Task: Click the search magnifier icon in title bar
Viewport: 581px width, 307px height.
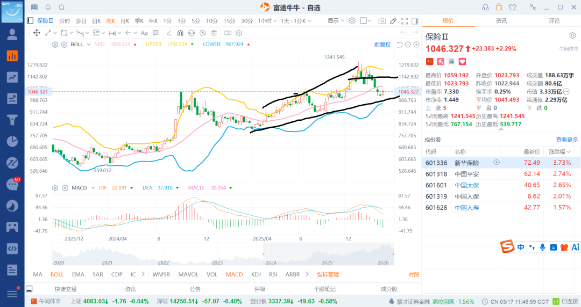Action: point(61,8)
